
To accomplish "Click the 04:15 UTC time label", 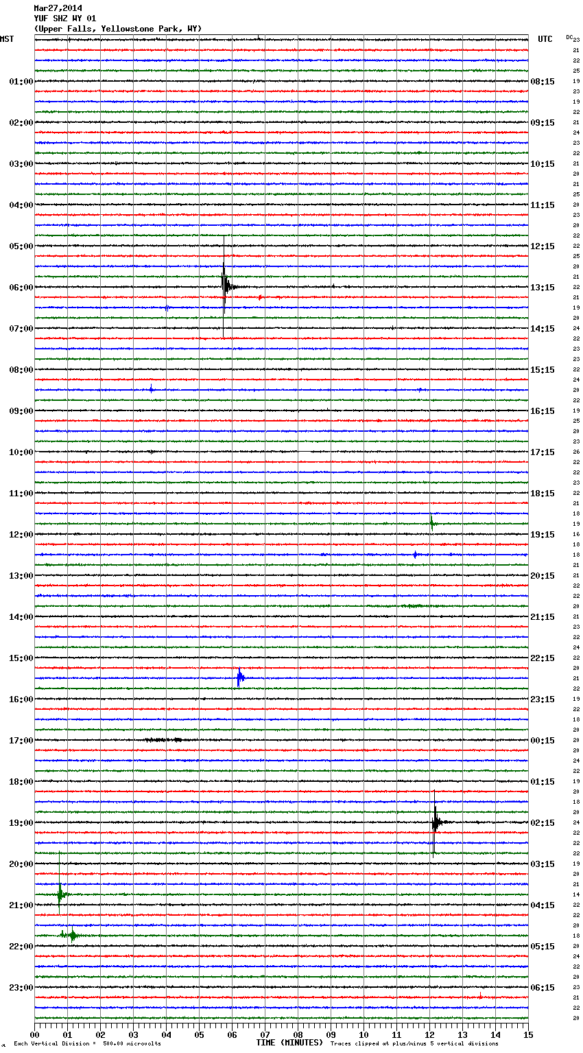I will (543, 905).
